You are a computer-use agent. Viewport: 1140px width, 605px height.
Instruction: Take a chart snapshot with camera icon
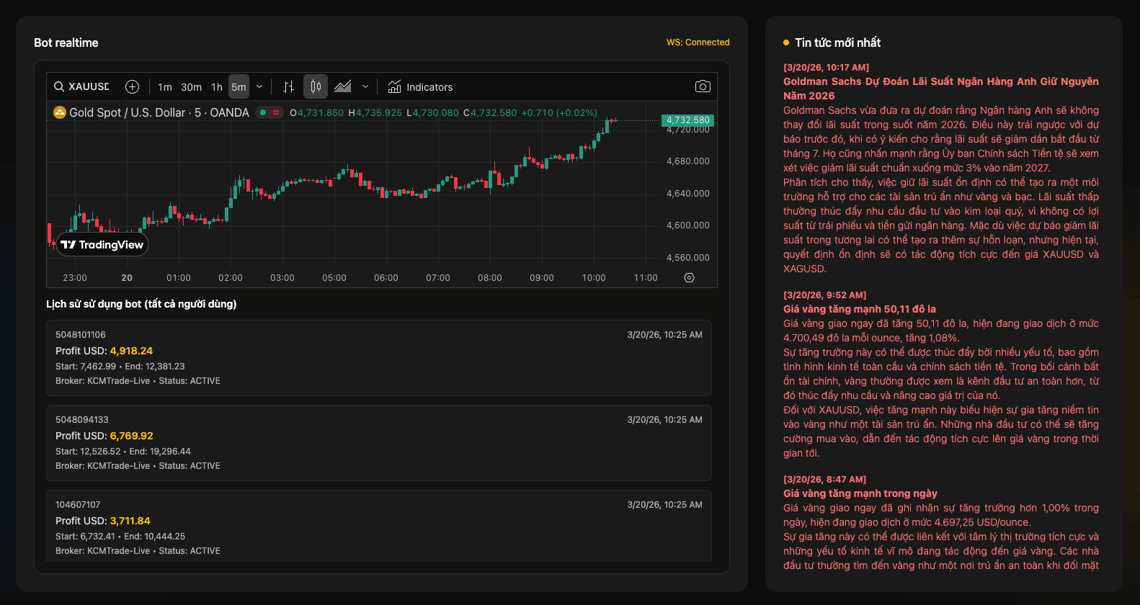click(x=703, y=86)
